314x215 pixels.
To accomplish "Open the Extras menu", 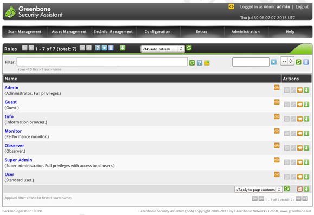I will (x=202, y=32).
